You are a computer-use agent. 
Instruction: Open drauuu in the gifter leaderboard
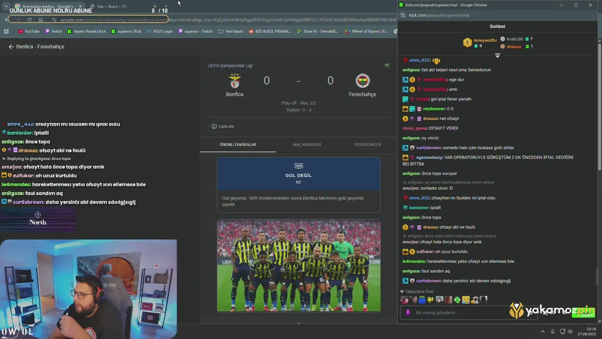pos(514,47)
